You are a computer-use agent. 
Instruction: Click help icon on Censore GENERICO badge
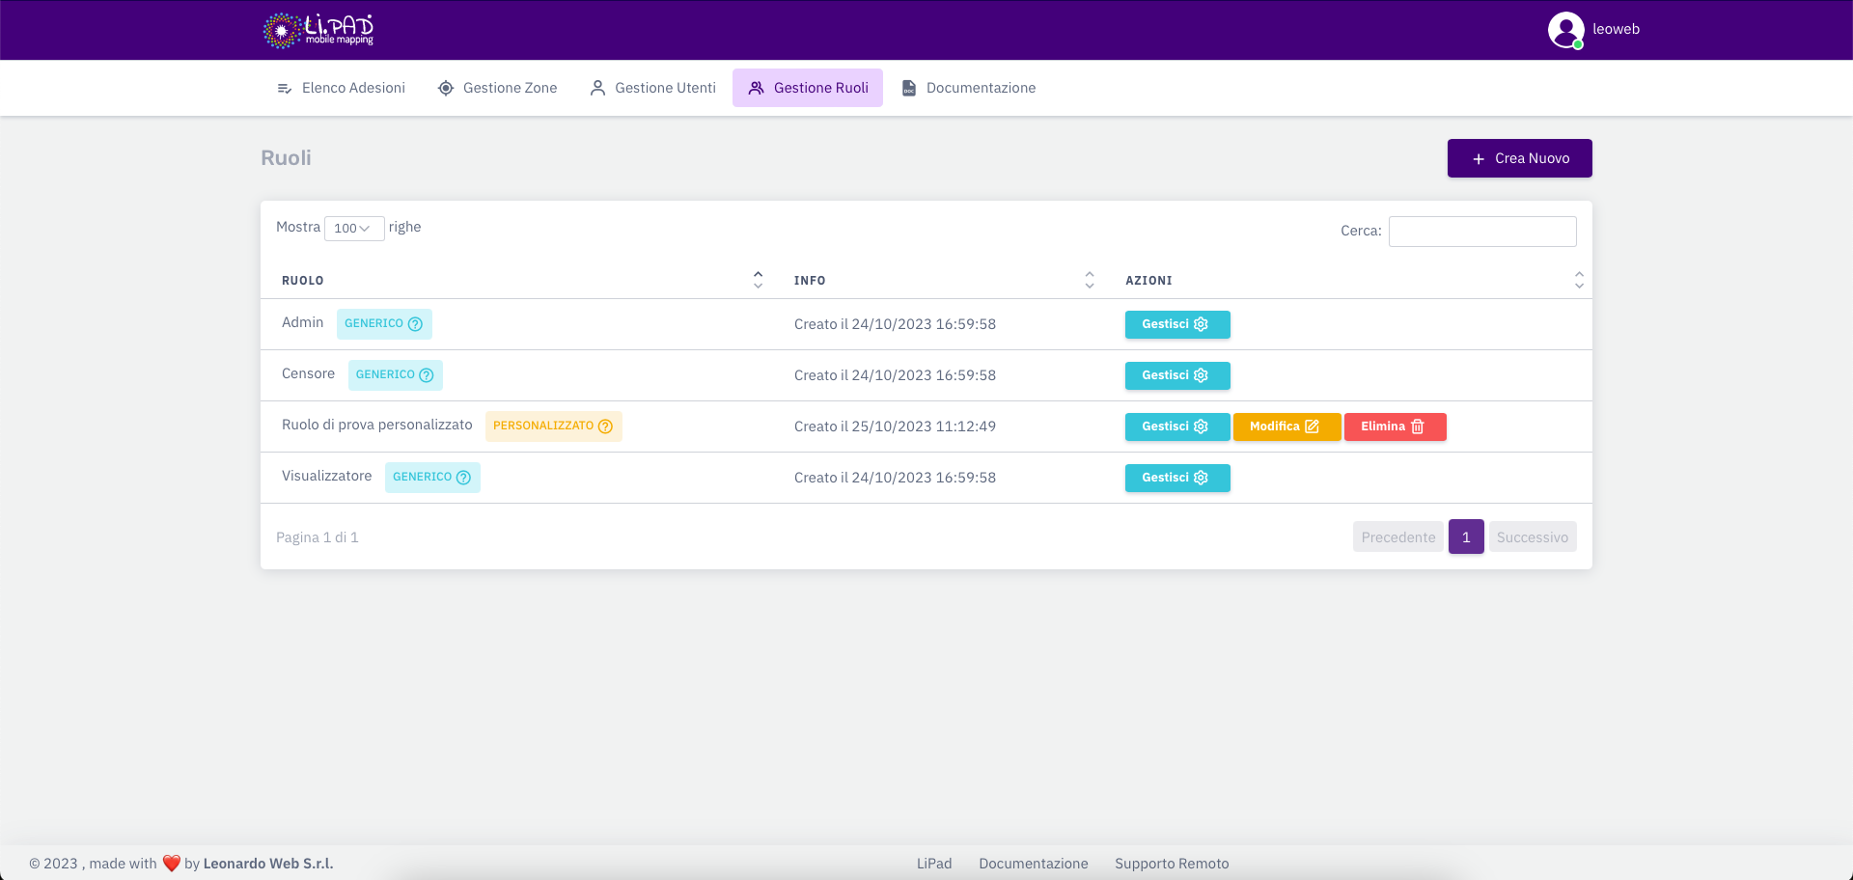pos(427,375)
